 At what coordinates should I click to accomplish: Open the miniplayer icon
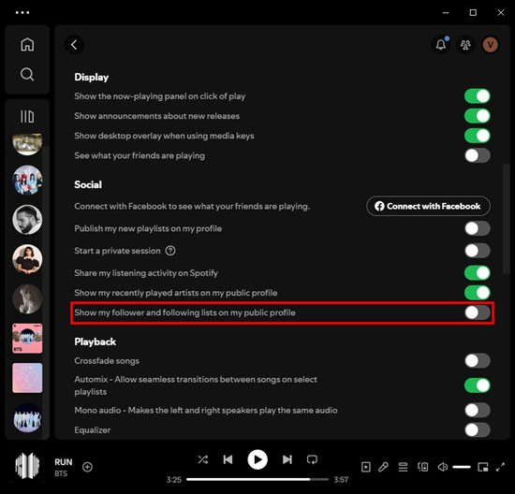[x=483, y=467]
